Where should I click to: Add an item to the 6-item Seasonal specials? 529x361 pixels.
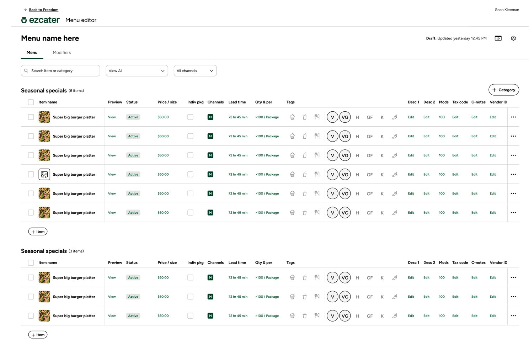[38, 232]
